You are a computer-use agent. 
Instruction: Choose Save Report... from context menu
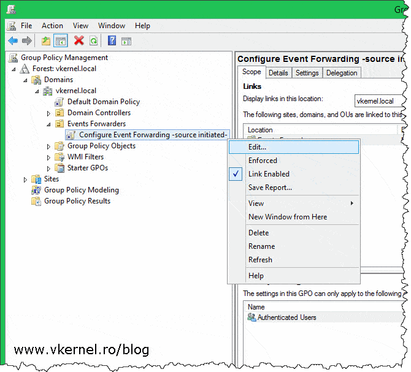click(294, 188)
